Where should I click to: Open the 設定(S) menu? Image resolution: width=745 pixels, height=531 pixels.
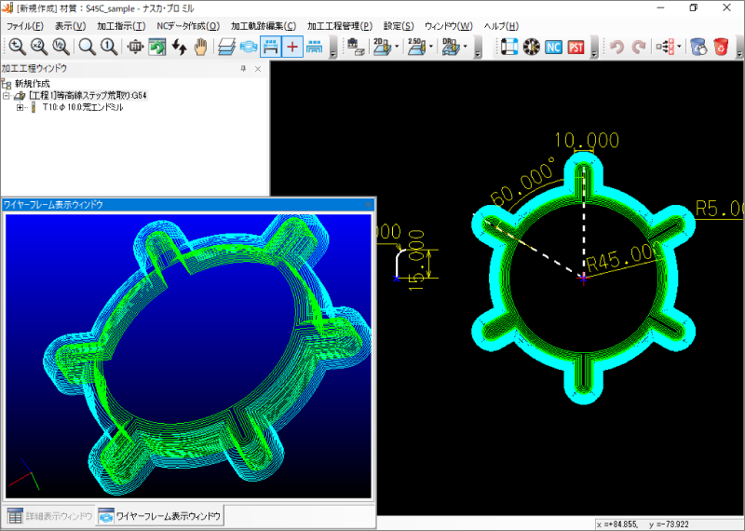click(x=399, y=26)
